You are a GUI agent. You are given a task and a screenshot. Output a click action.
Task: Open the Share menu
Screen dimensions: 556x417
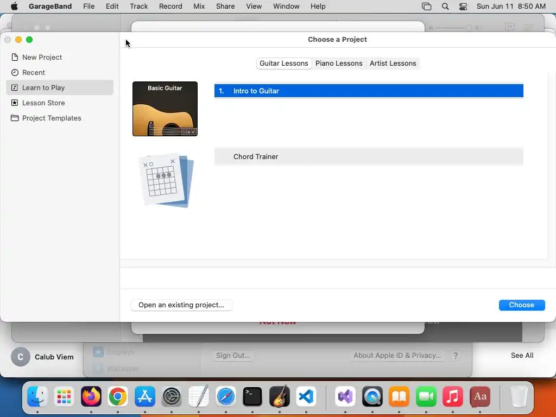(225, 7)
